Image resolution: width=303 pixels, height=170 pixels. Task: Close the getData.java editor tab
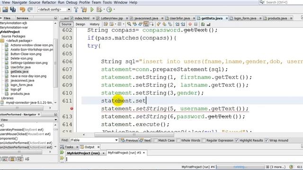tap(226, 18)
